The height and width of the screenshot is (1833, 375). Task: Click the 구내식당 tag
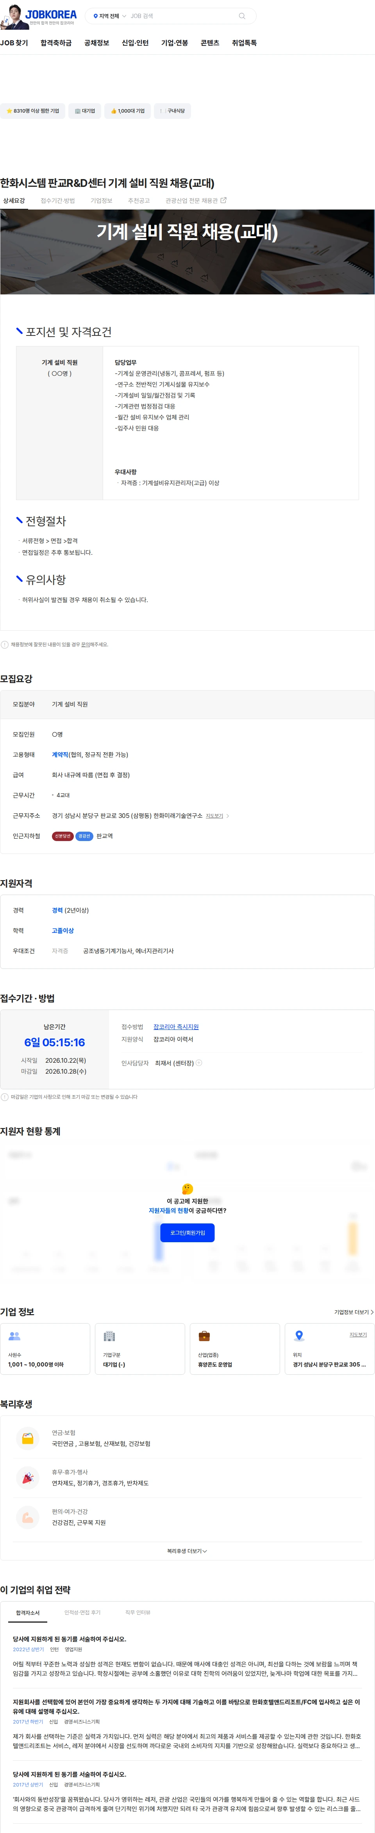173,111
